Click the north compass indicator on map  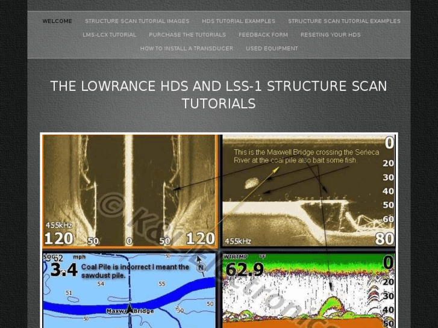click(x=201, y=268)
